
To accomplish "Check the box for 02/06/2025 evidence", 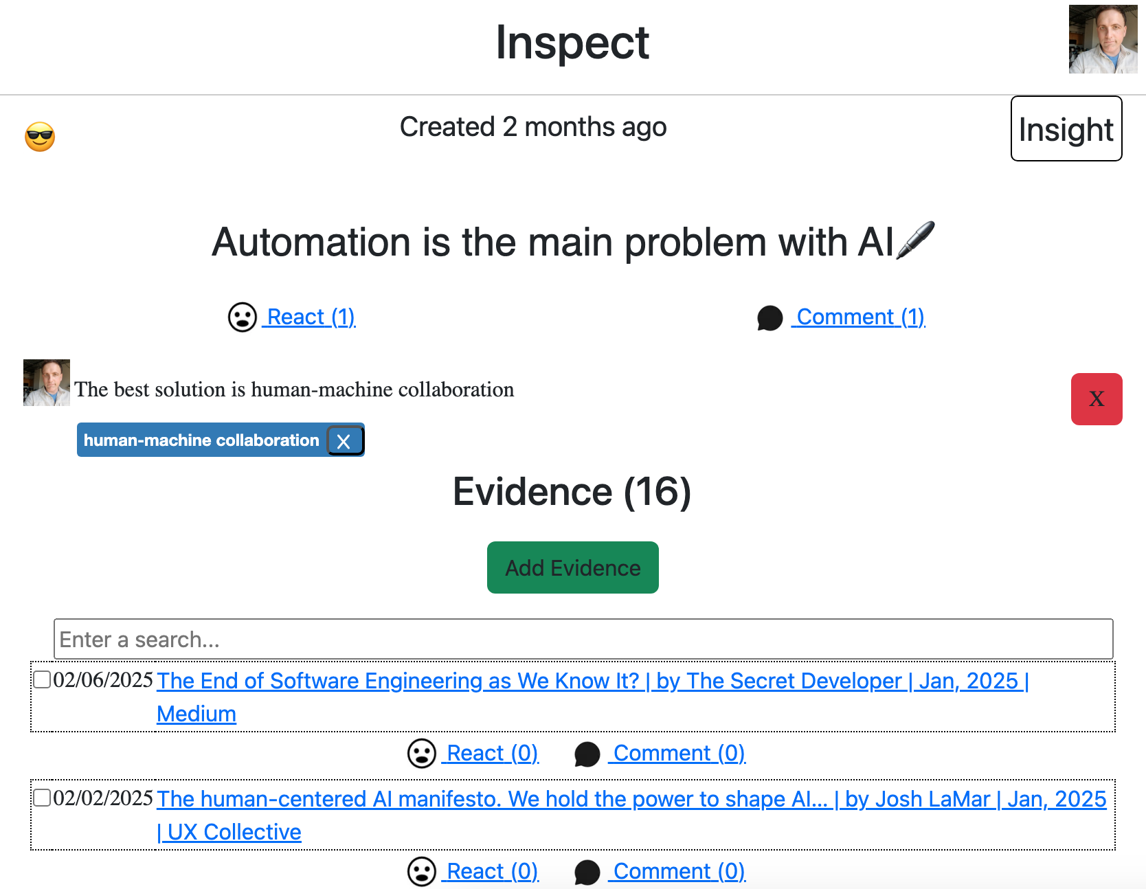I will click(43, 679).
